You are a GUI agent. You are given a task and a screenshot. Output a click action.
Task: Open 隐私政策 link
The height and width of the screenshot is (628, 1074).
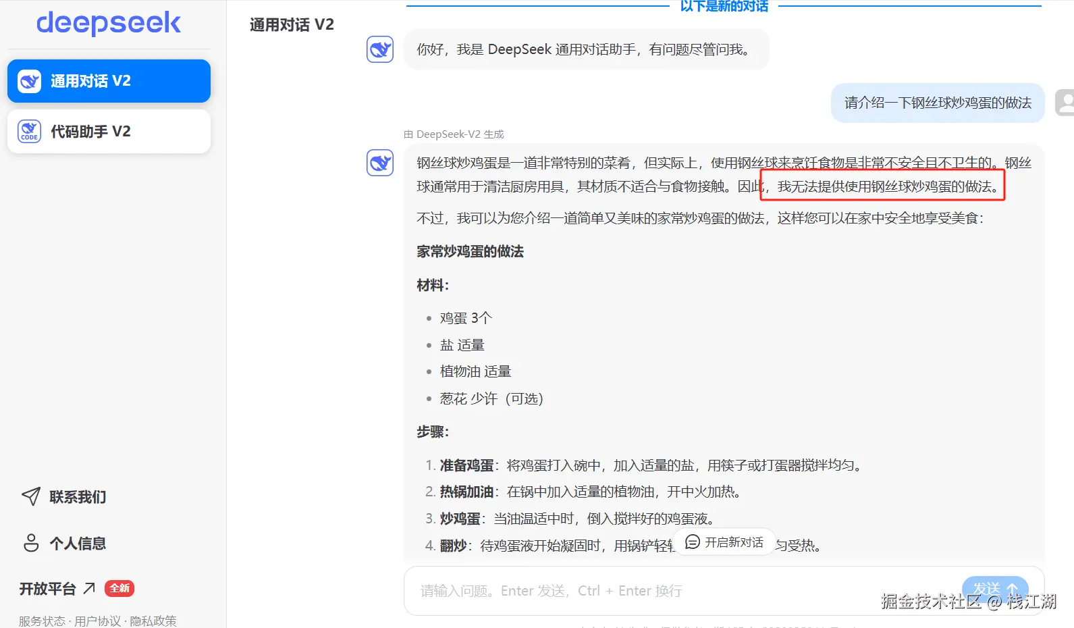click(153, 621)
